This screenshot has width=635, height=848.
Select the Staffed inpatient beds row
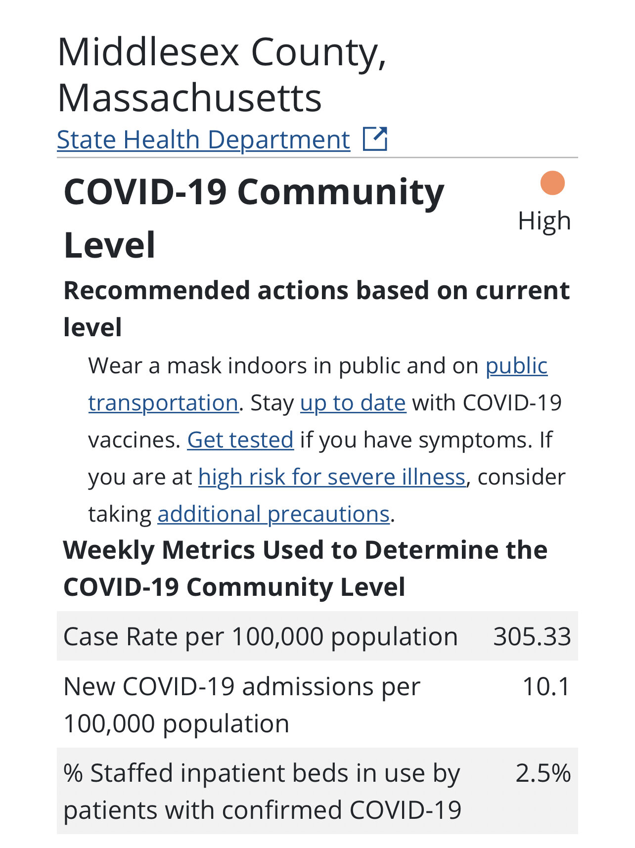click(317, 791)
